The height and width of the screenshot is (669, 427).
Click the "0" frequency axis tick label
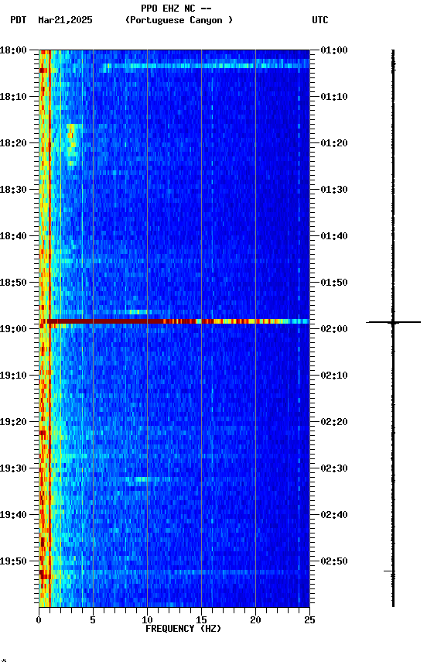click(39, 620)
